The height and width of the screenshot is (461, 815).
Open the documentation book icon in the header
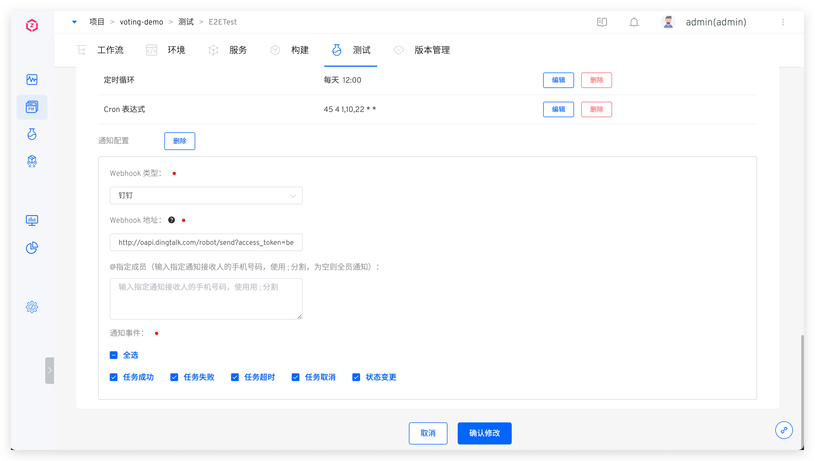pyautogui.click(x=602, y=22)
